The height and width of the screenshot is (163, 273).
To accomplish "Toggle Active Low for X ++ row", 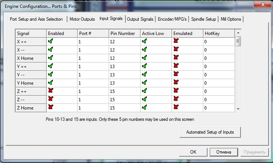I will [x=144, y=41].
